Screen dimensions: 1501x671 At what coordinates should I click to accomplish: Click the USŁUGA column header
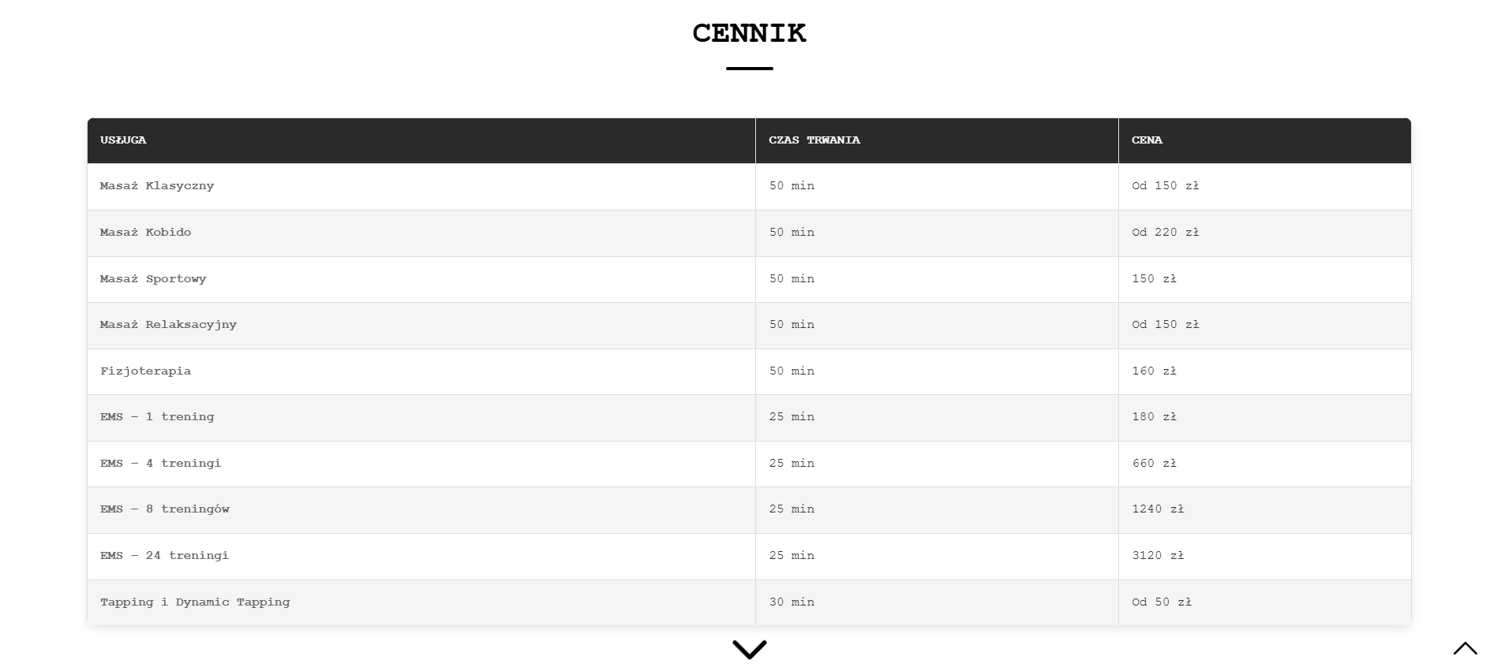(123, 140)
